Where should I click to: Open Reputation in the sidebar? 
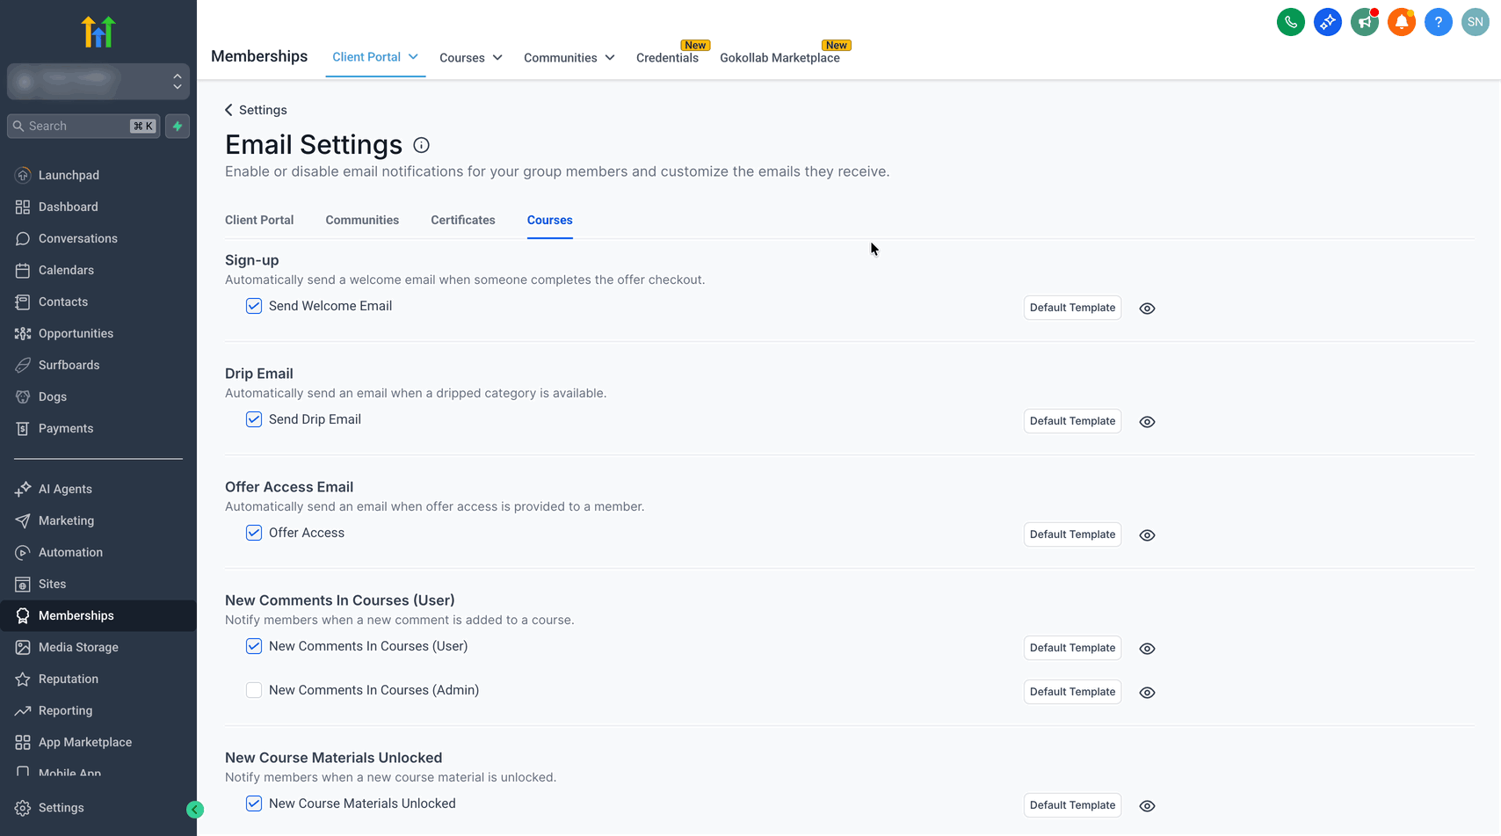click(98, 679)
